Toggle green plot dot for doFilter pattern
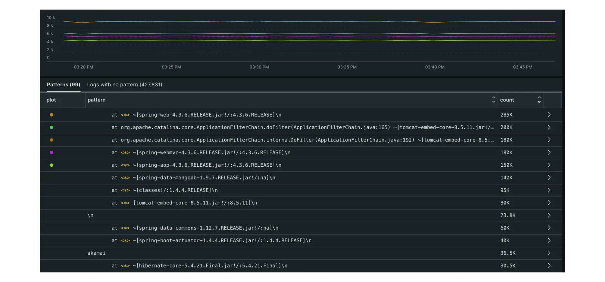605x282 pixels. tap(52, 128)
